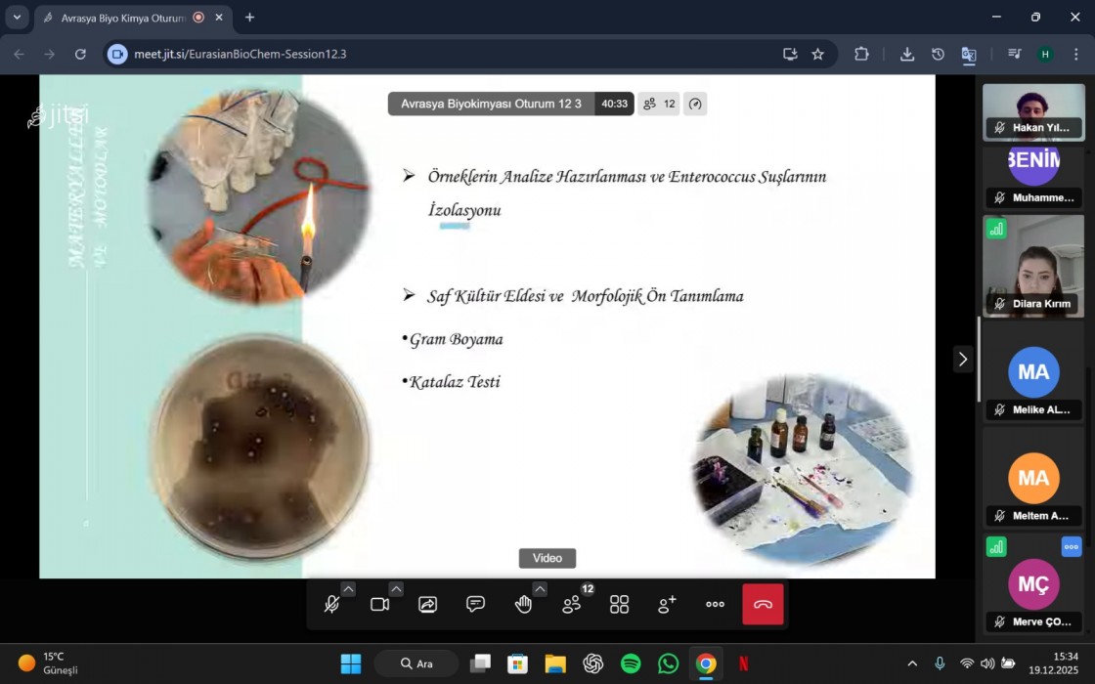Open Google Translate extension icon
This screenshot has height=684, width=1095.
[x=968, y=55]
